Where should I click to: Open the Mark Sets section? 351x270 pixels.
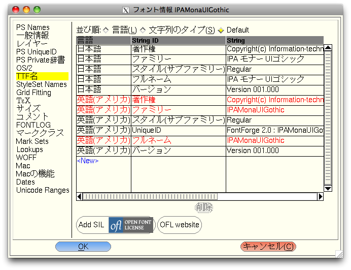pos(32,141)
